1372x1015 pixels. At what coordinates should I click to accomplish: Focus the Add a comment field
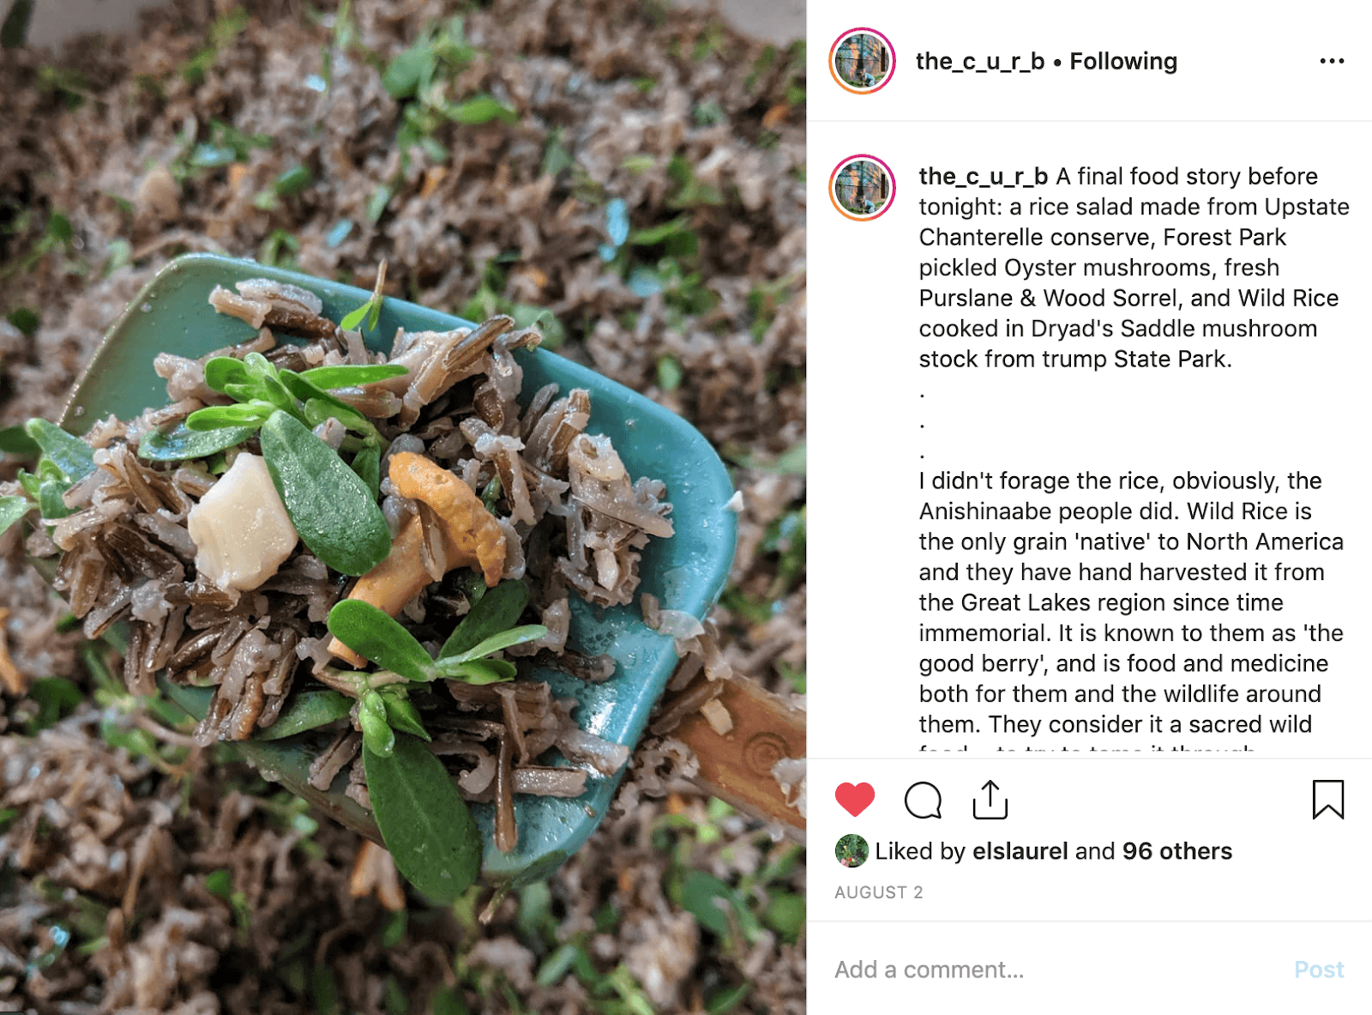(x=1055, y=970)
